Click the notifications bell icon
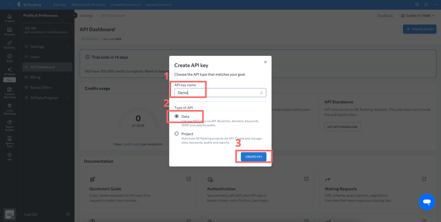Image resolution: width=441 pixels, height=222 pixels. pos(426,5)
